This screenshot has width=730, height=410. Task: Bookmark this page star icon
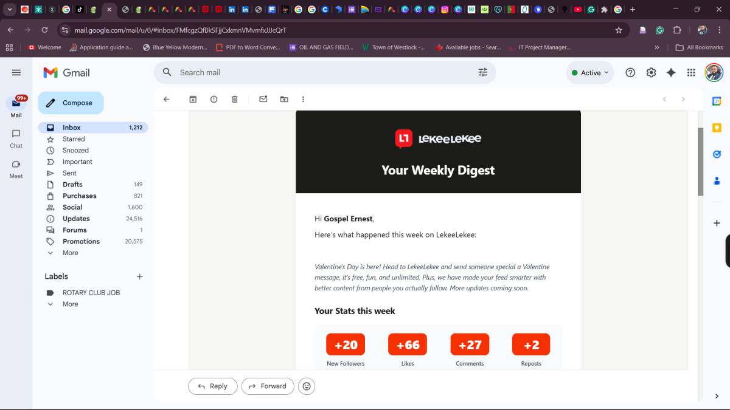tap(619, 30)
